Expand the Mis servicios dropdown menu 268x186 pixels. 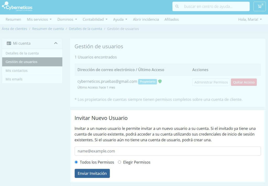click(x=39, y=19)
